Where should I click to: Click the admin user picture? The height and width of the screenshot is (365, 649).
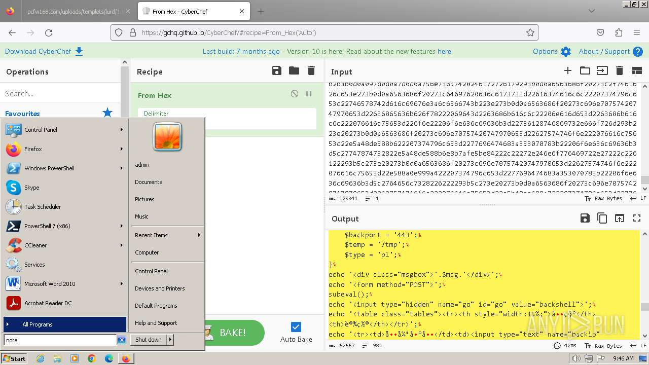(167, 137)
